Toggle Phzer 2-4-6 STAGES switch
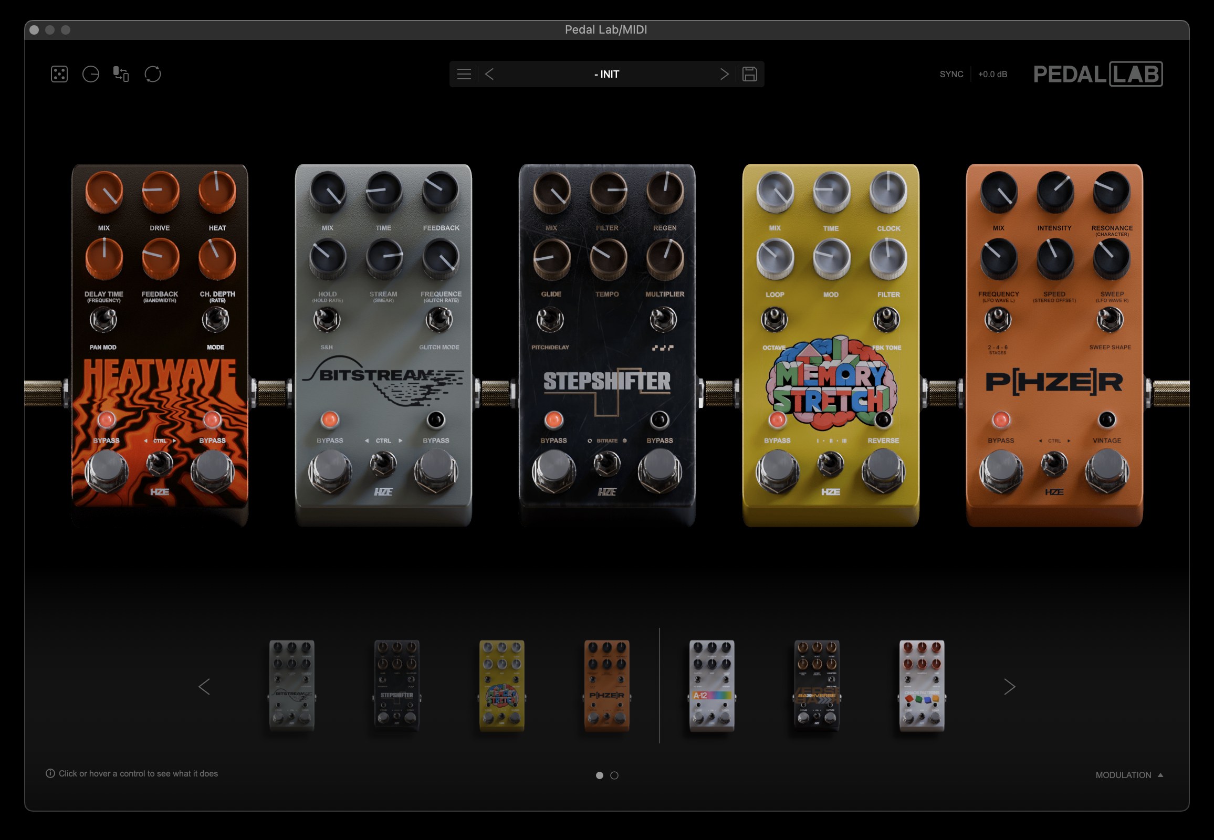The height and width of the screenshot is (840, 1214). pos(998,319)
